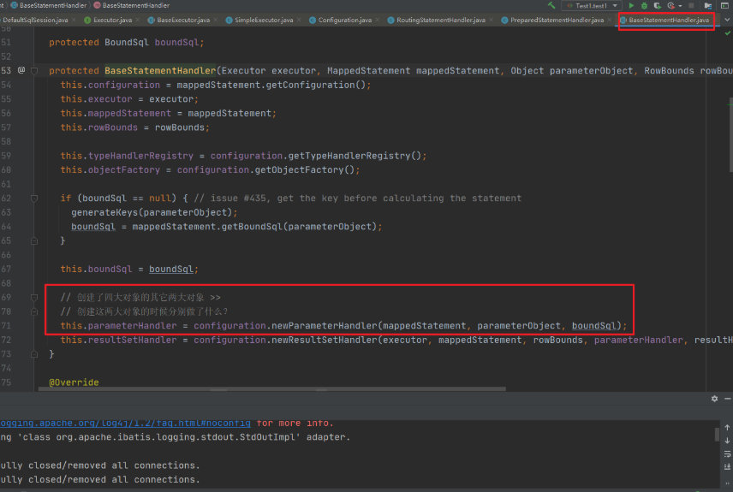The width and height of the screenshot is (733, 492).
Task: Collapse the if block at line 62
Action: pyautogui.click(x=34, y=199)
